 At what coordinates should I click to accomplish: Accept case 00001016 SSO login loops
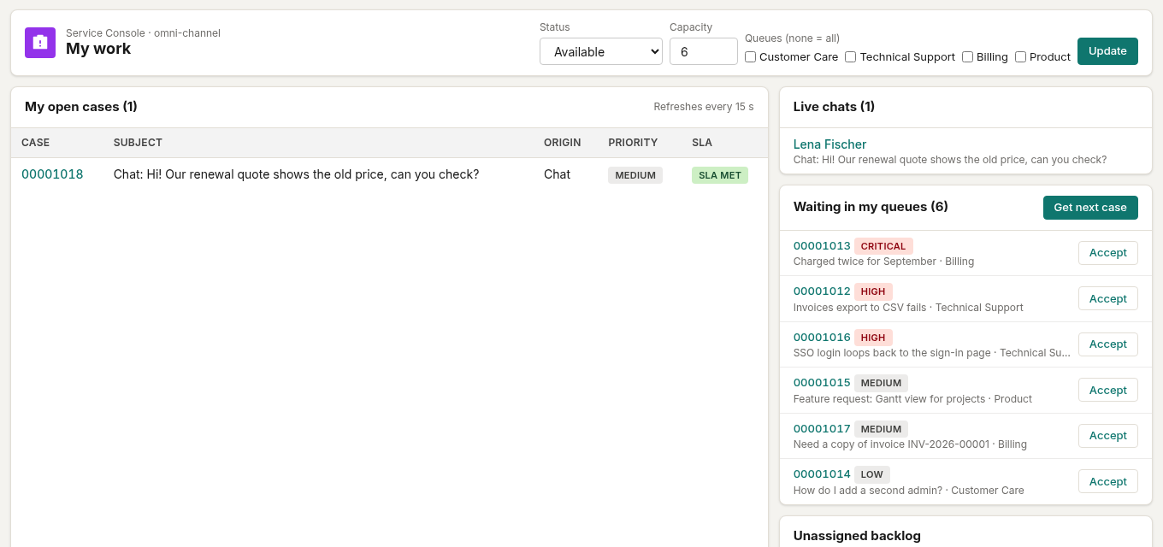pos(1108,344)
